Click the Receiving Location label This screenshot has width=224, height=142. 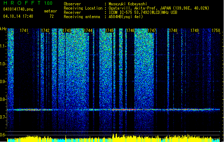point(83,8)
